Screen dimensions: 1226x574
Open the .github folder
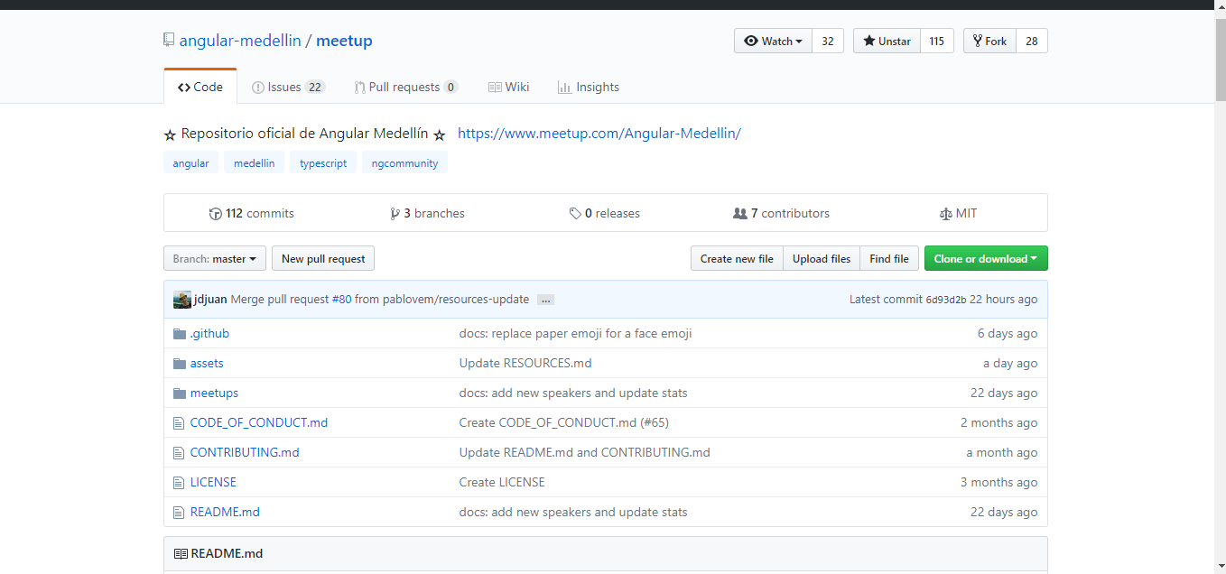[x=209, y=334]
